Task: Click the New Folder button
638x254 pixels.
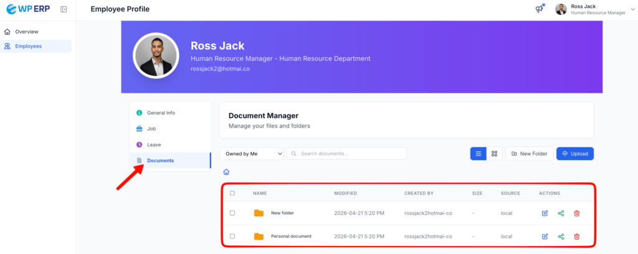Action: click(529, 153)
